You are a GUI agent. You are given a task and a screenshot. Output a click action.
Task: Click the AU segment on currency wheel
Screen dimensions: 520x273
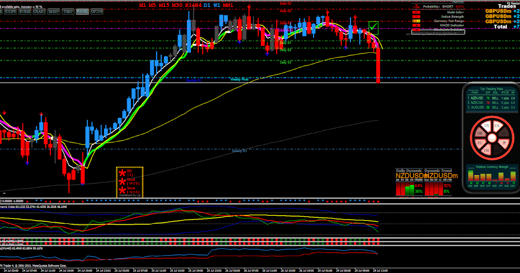504,133
